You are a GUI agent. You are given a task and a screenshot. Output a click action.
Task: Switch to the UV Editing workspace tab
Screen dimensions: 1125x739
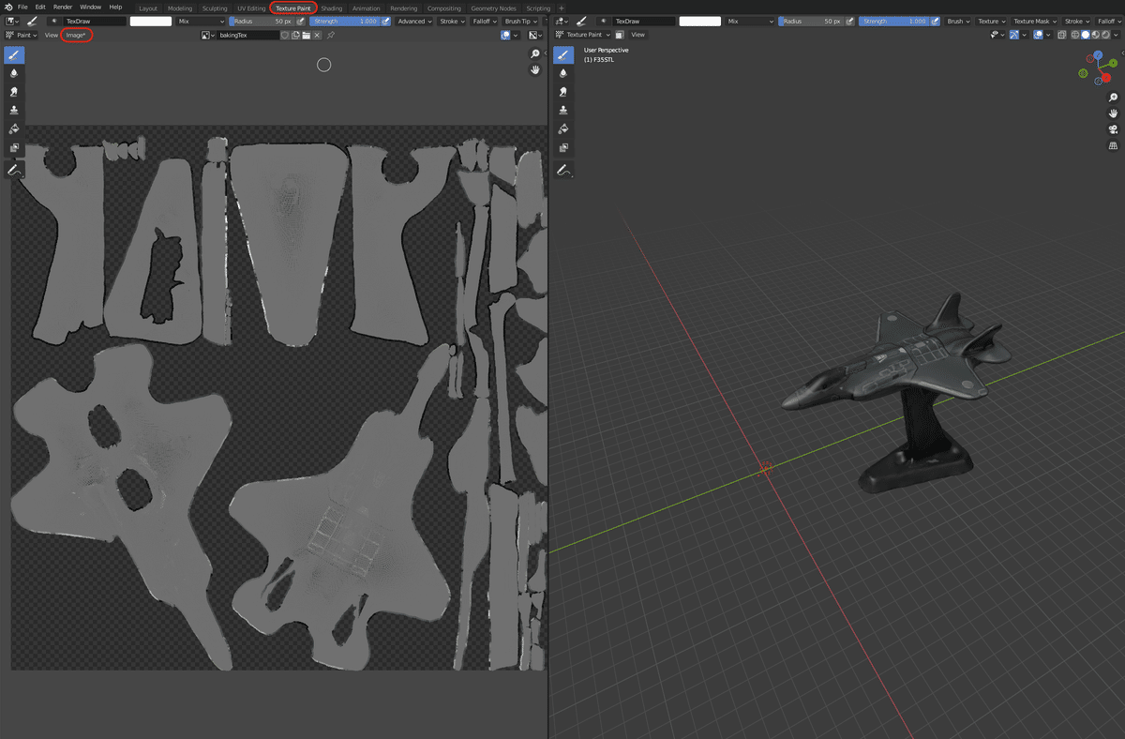(251, 8)
